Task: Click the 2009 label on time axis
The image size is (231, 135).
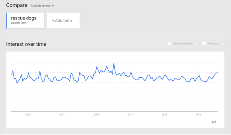Action: pos(96,115)
